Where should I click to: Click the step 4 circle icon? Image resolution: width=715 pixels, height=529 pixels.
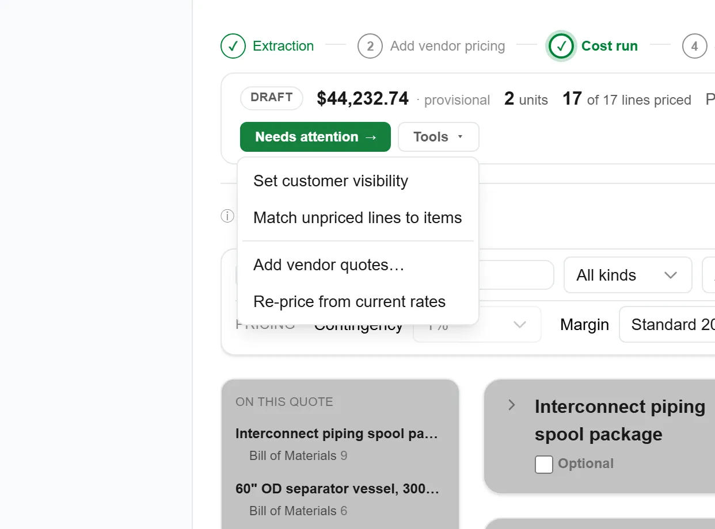695,46
